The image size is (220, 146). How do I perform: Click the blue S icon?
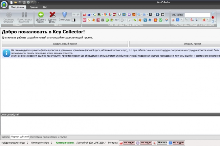145,20
